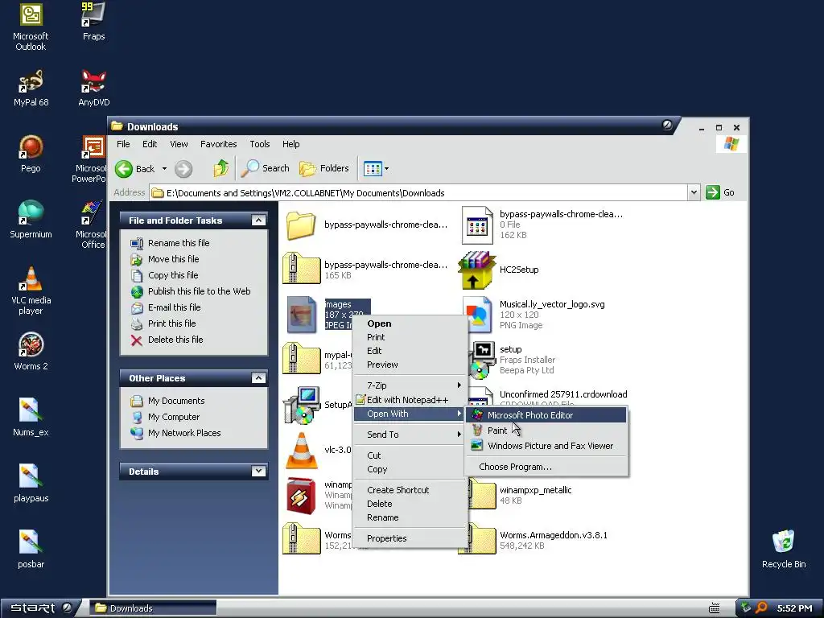Click the Go button
Screen dimensions: 824x618
720,192
